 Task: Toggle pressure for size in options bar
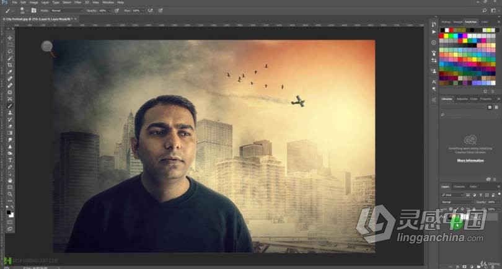(x=161, y=11)
